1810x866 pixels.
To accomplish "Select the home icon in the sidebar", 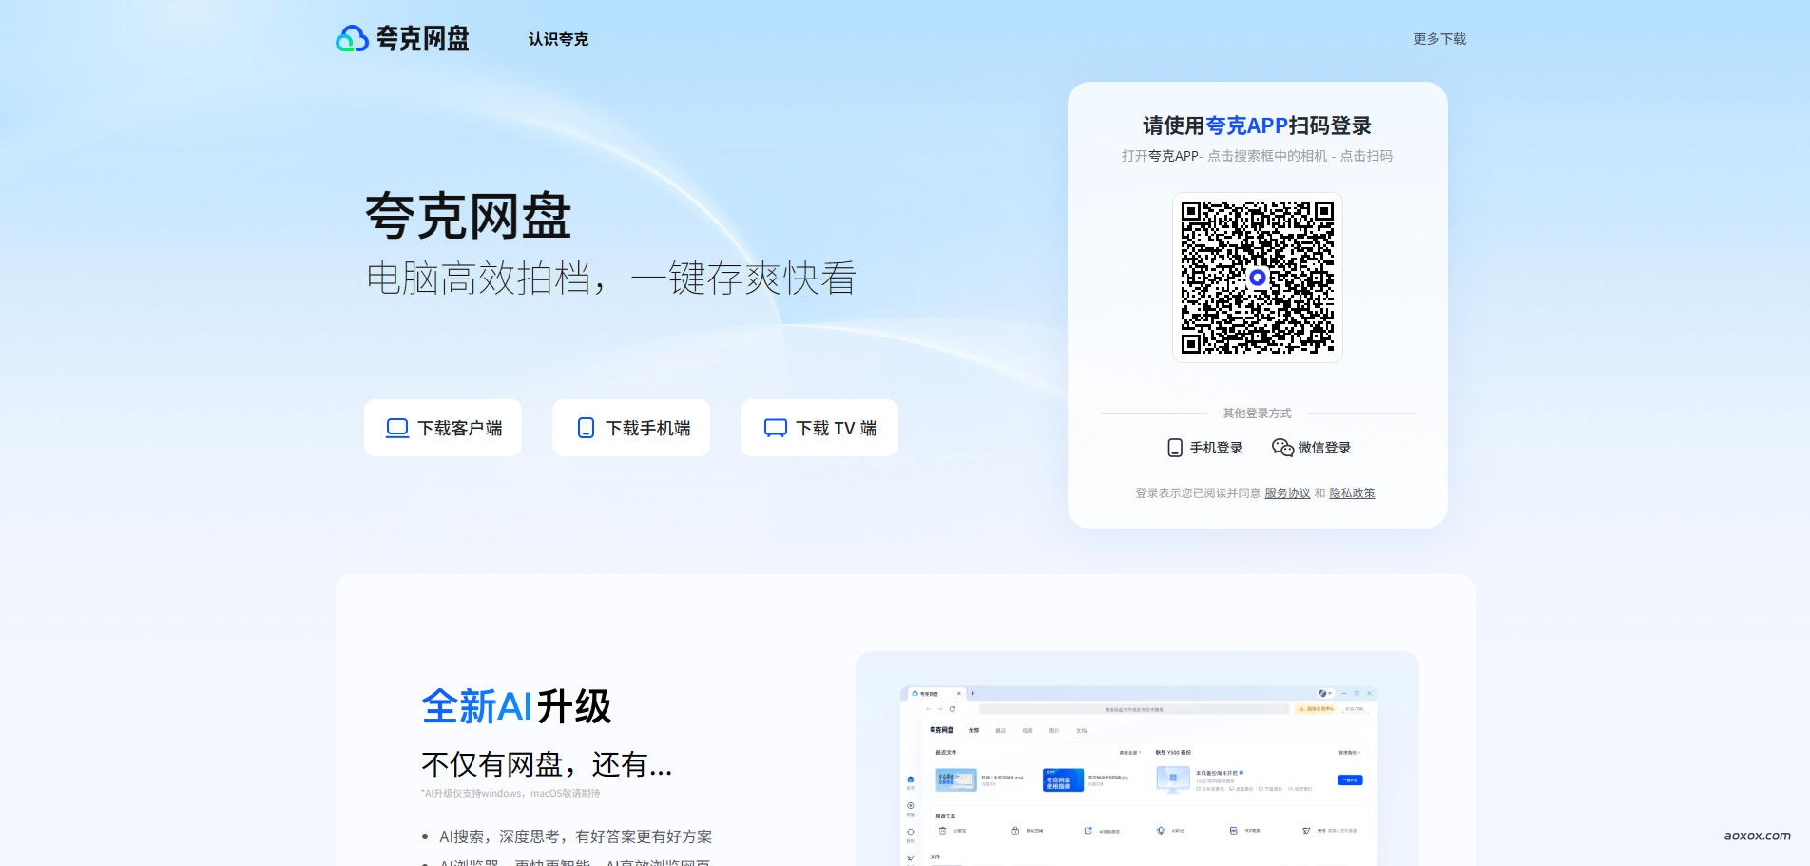I will [910, 779].
